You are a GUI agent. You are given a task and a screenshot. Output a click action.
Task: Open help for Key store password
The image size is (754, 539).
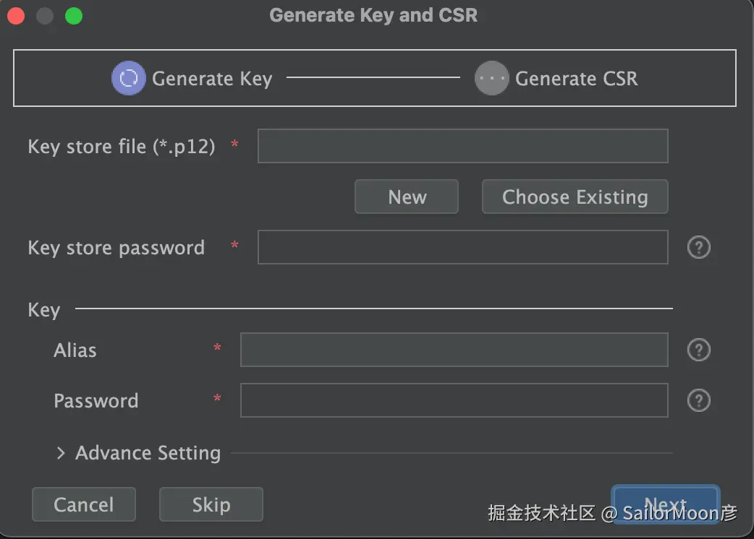(x=698, y=248)
